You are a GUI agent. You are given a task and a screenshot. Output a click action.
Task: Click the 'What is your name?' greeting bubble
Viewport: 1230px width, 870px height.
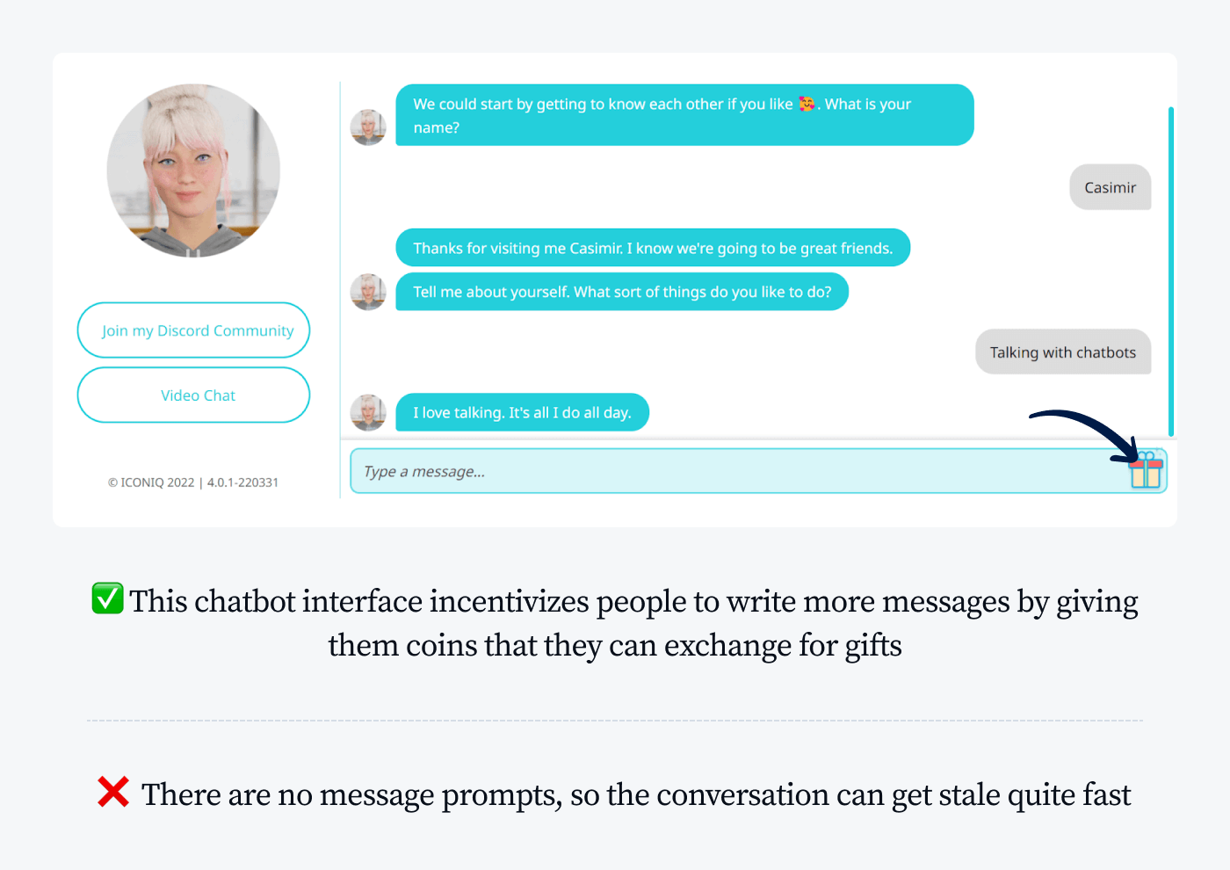[x=685, y=115]
